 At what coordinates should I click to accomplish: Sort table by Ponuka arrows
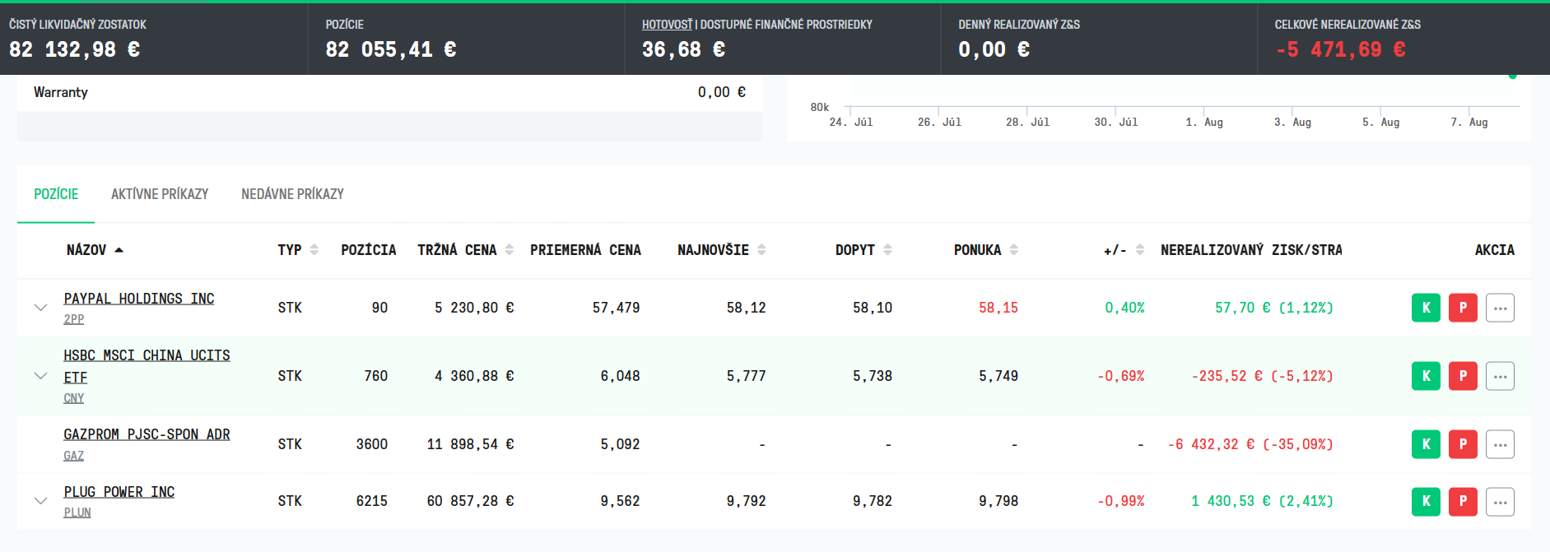coord(1013,250)
